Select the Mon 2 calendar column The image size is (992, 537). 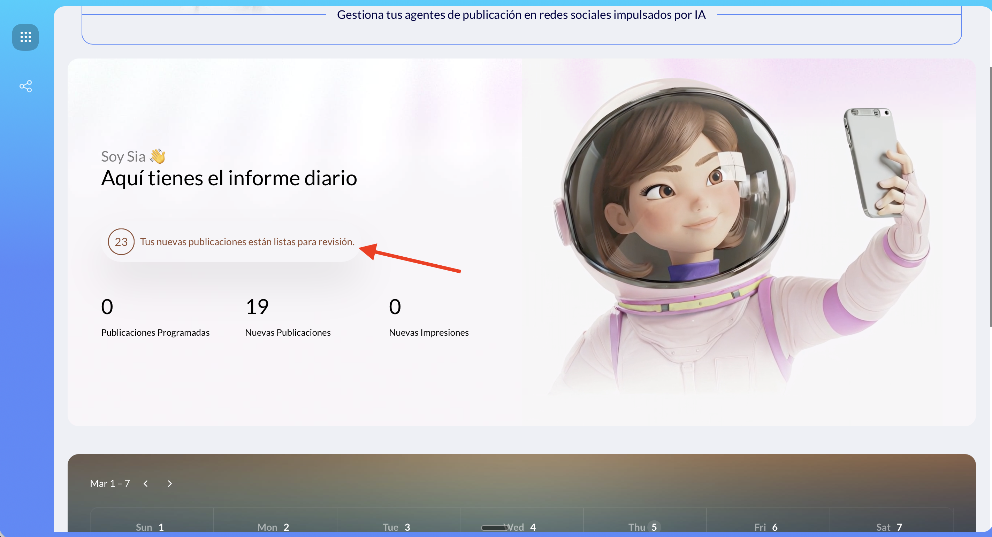[273, 527]
